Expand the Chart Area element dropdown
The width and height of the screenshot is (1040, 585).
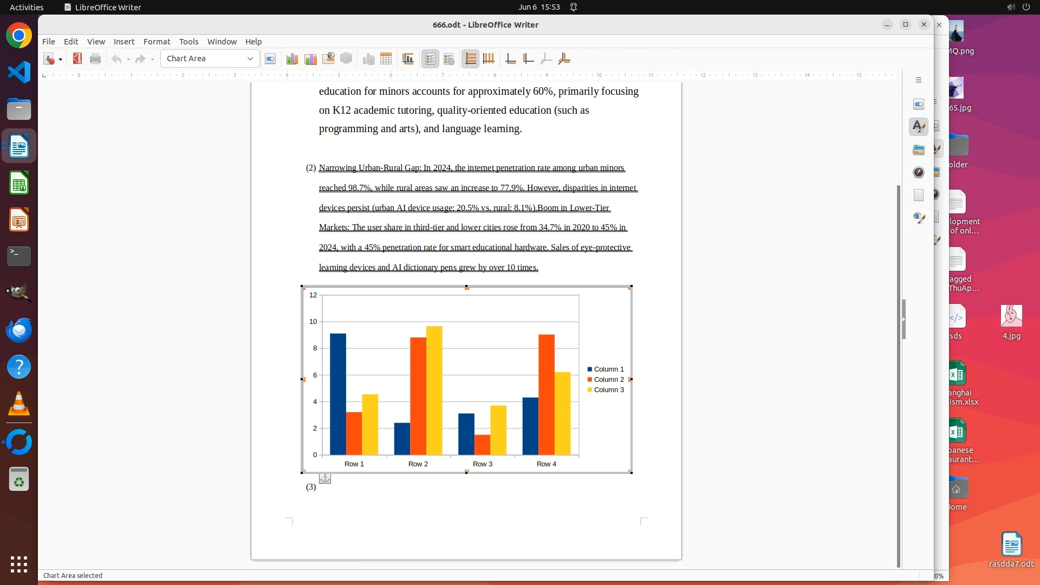[x=250, y=58]
